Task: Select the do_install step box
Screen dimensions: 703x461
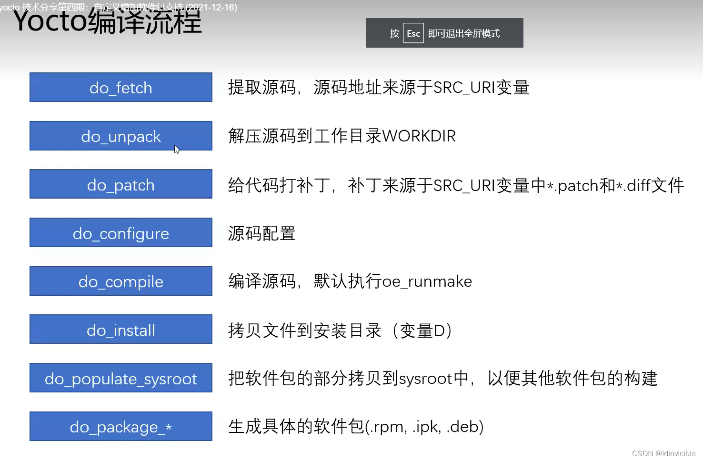Action: [121, 329]
